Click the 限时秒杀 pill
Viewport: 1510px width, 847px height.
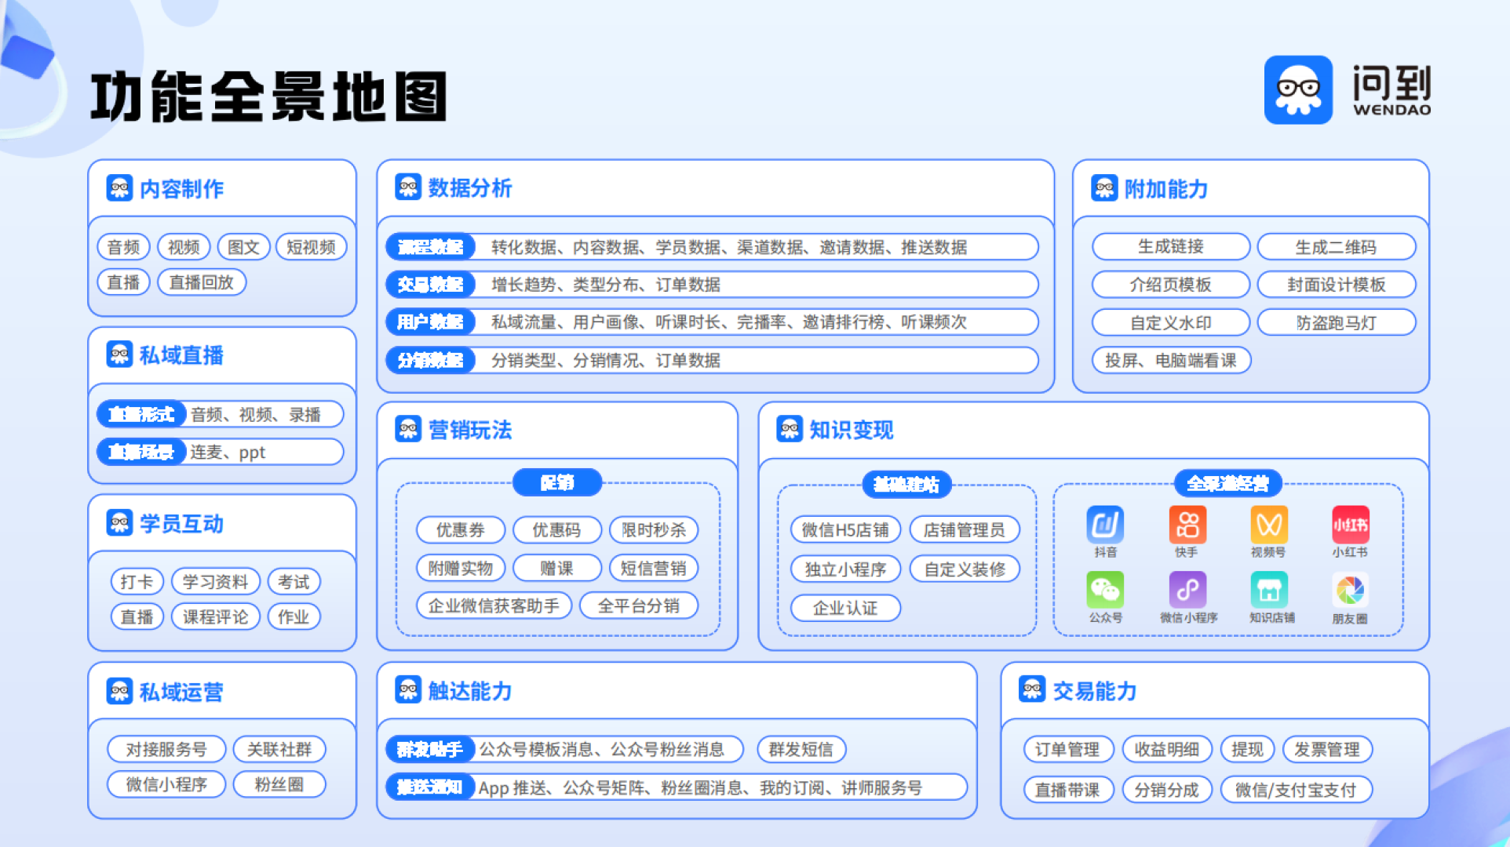(654, 530)
